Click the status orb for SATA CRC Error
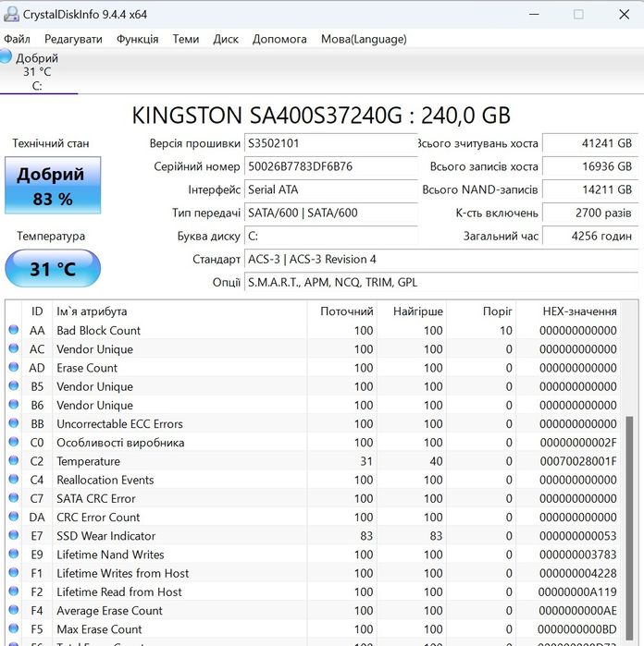Image resolution: width=644 pixels, height=646 pixels. pos(14,498)
